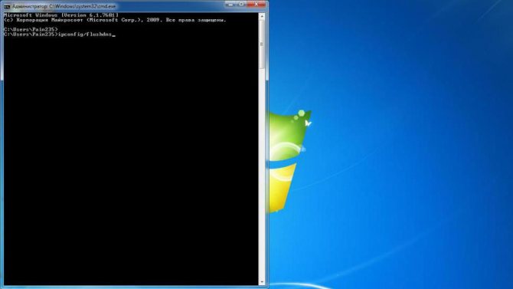The height and width of the screenshot is (289, 513).
Task: Click the vertical scrollbar thumb
Action: click(x=262, y=44)
